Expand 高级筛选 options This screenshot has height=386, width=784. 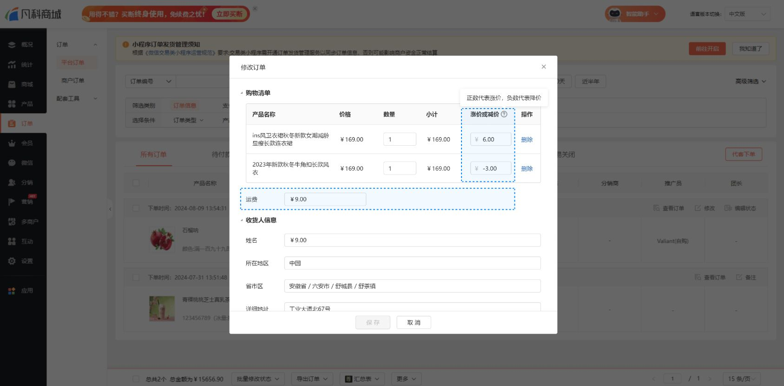pyautogui.click(x=751, y=81)
